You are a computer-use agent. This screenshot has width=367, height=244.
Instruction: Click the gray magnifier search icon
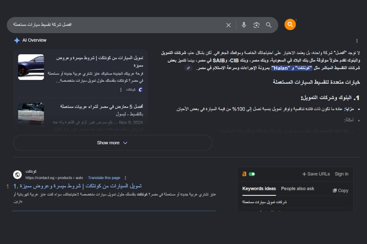(269, 25)
